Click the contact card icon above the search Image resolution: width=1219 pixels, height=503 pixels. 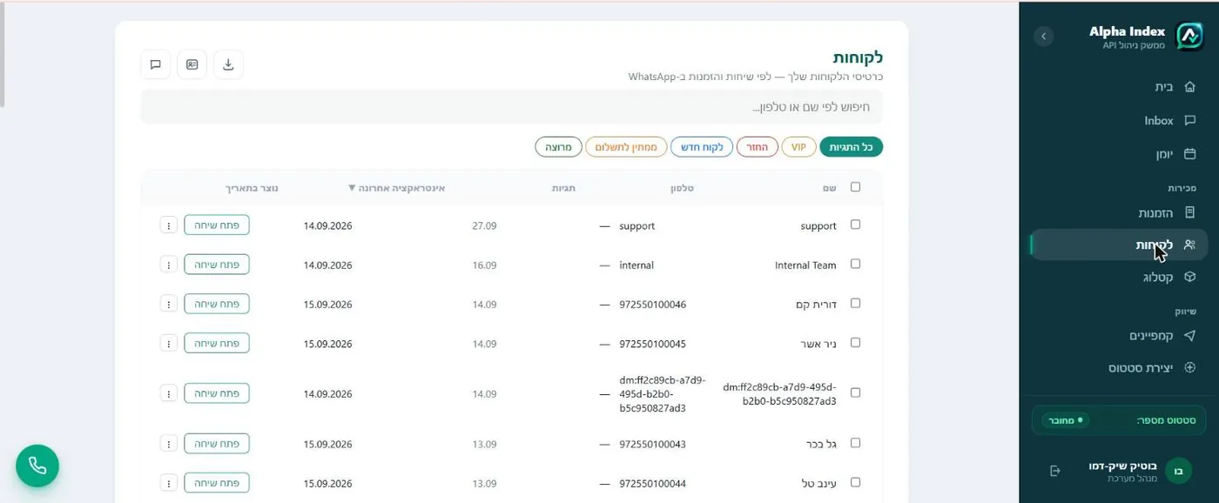pyautogui.click(x=192, y=64)
